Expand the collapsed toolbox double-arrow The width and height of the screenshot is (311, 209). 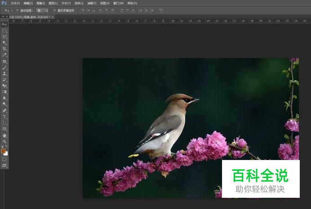(2, 17)
